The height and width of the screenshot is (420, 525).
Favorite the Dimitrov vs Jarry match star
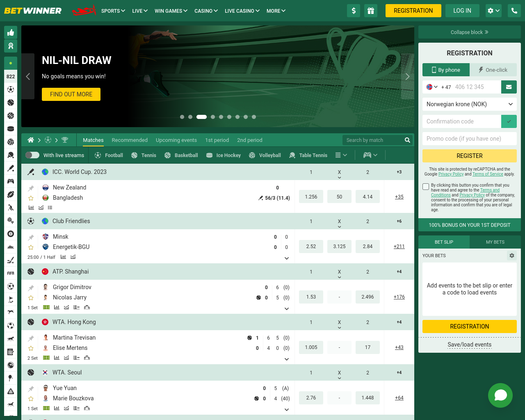[31, 298]
